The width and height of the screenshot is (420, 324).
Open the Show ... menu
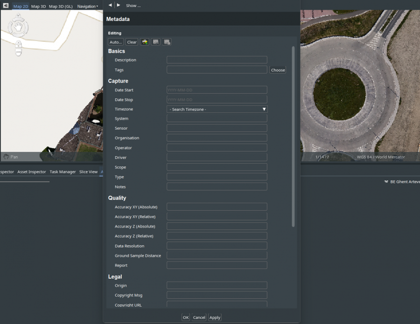coord(133,5)
